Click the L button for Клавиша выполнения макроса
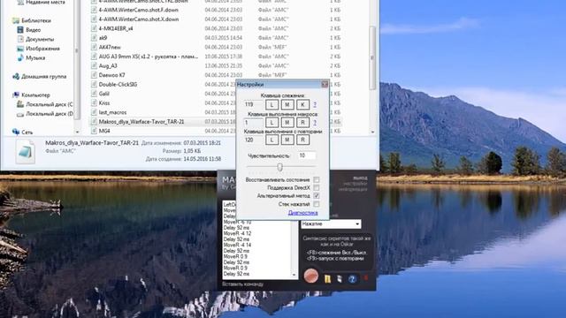This screenshot has width=566, height=318. pos(272,122)
